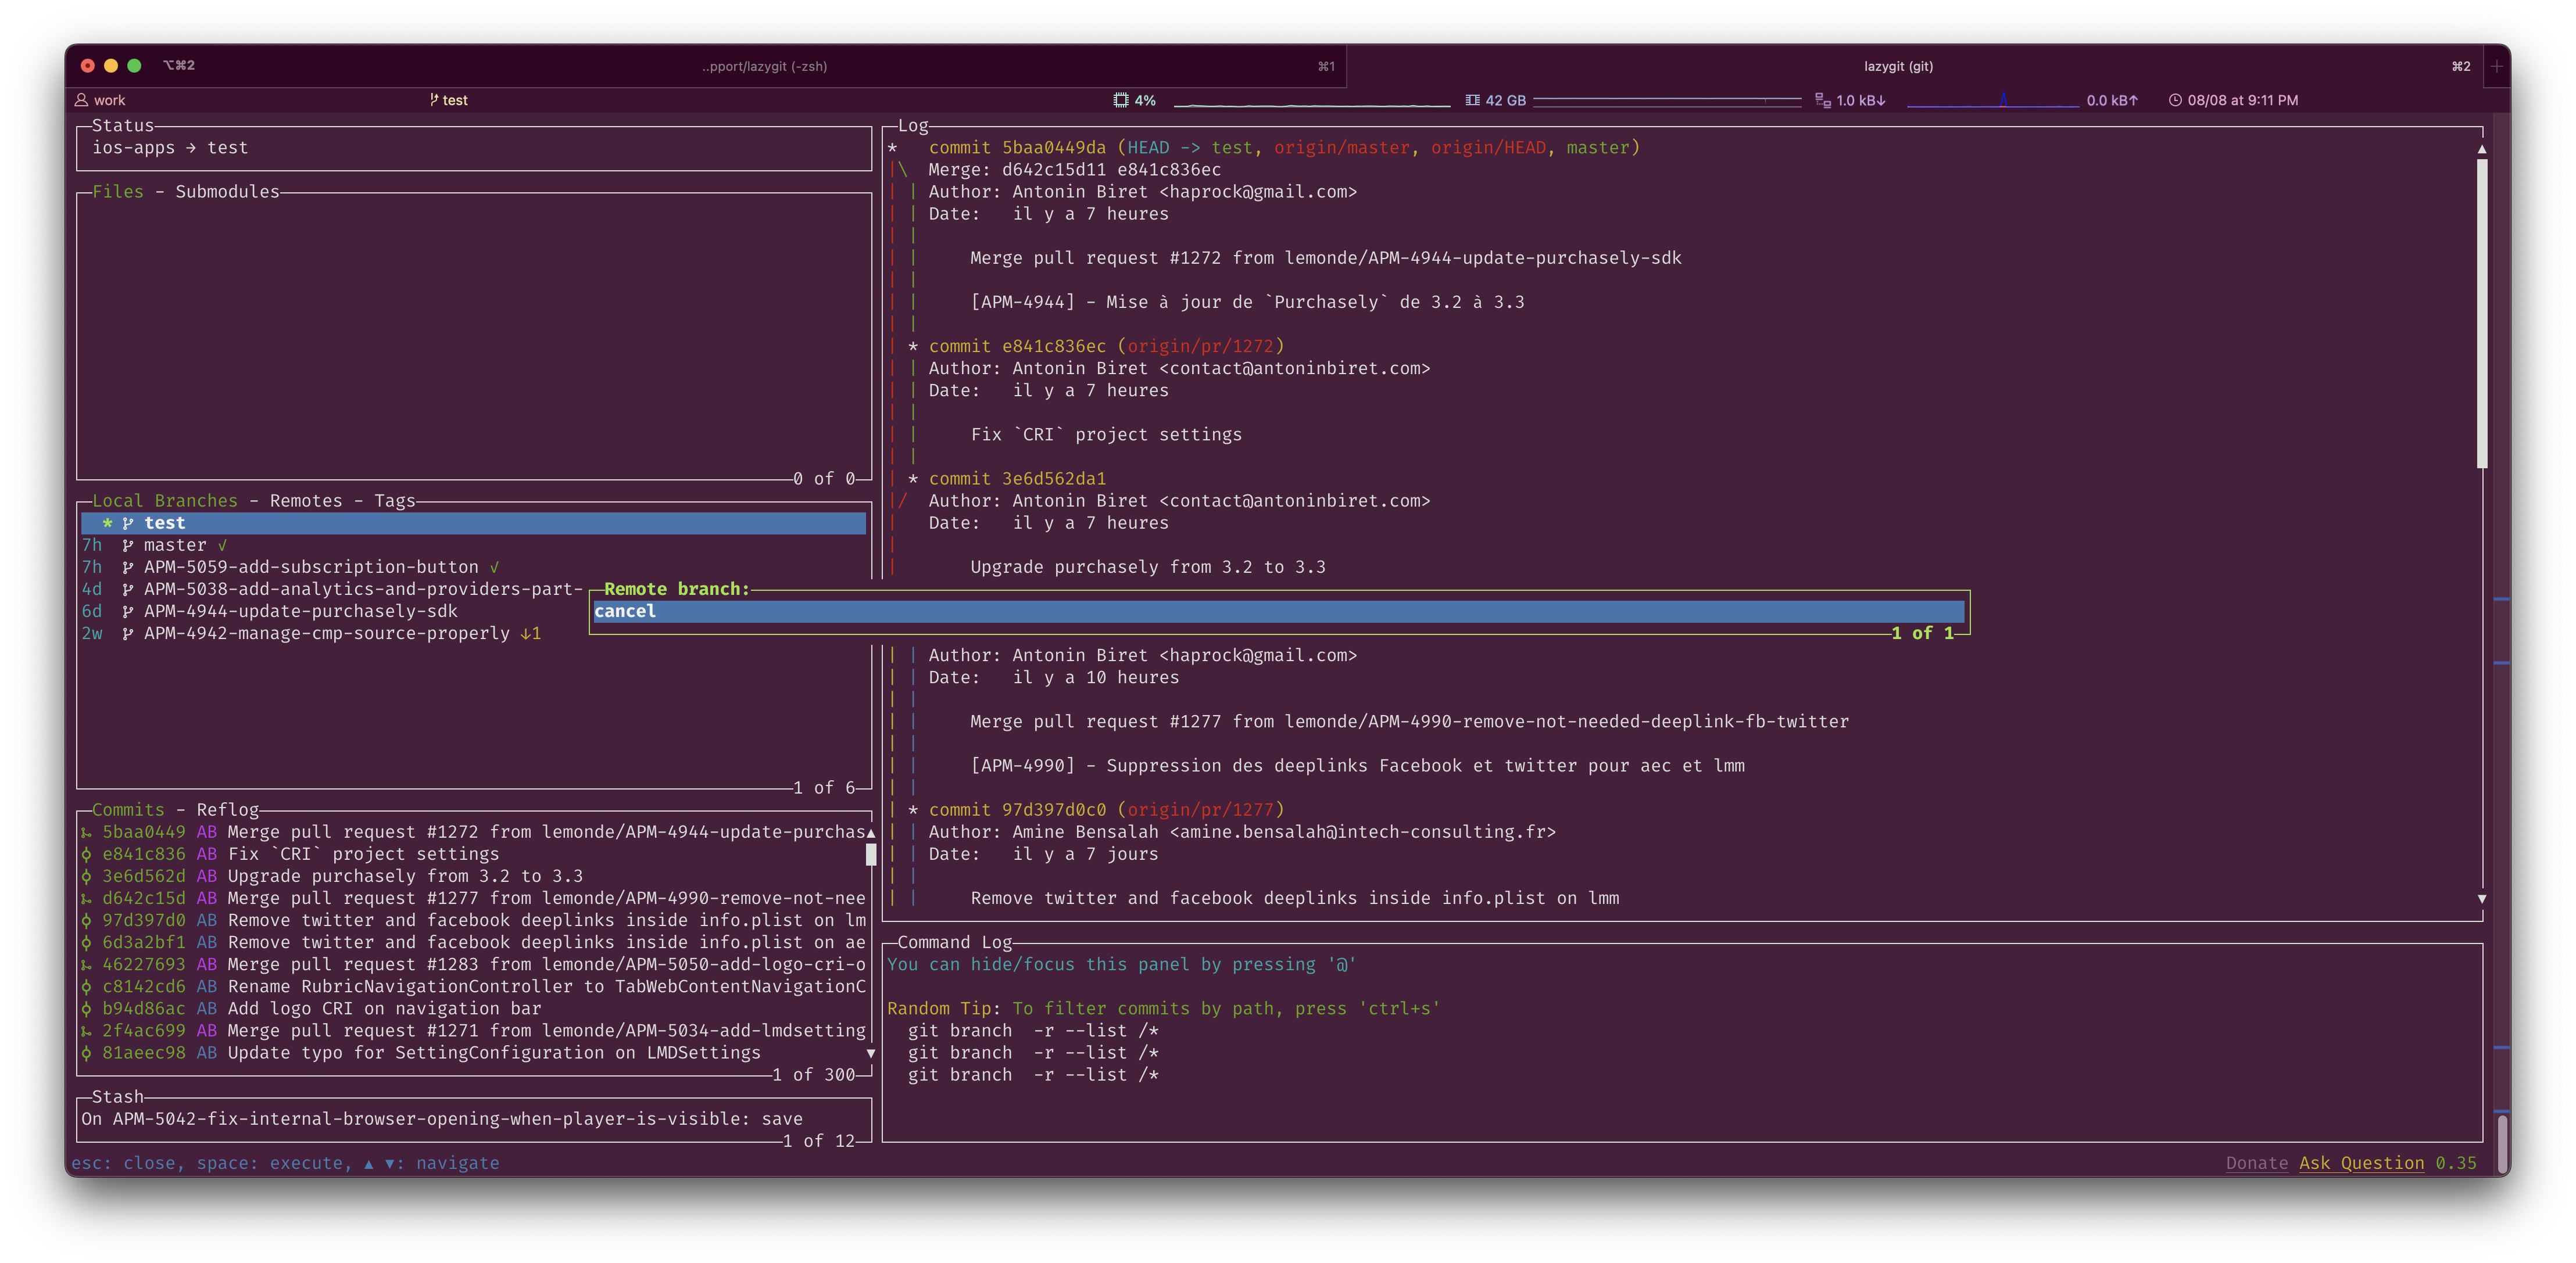Click the plus icon to add tab
Viewport: 2576px width, 1263px height.
[2497, 66]
